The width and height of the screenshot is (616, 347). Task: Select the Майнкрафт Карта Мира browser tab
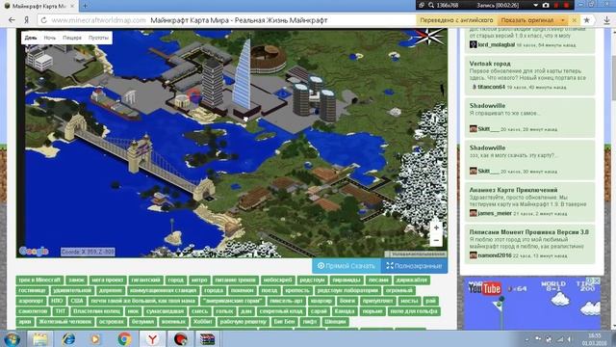pos(38,7)
